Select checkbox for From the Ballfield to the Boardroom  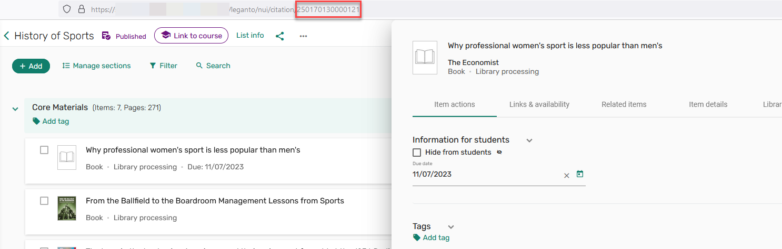click(44, 201)
